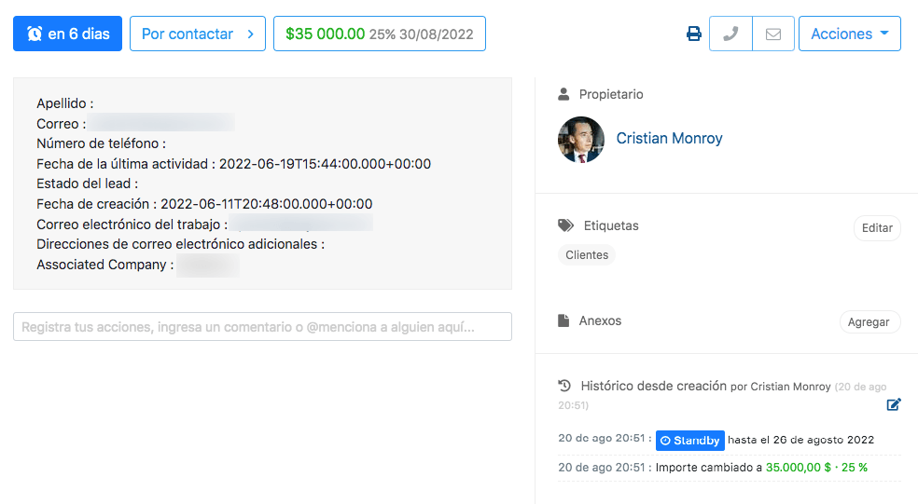Click the 'Fecha de creación' text line
The width and height of the screenshot is (918, 504).
(204, 204)
